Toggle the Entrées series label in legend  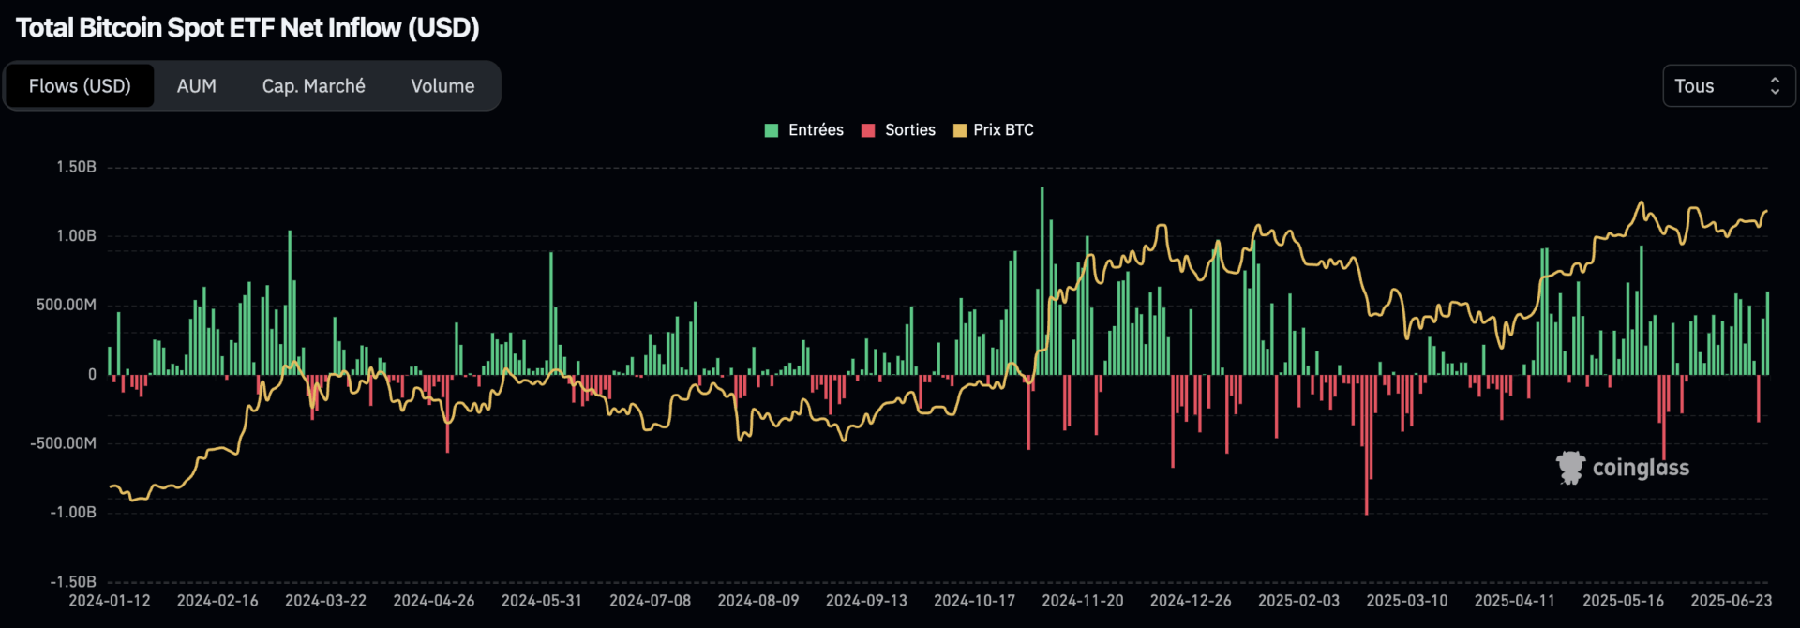click(x=816, y=130)
